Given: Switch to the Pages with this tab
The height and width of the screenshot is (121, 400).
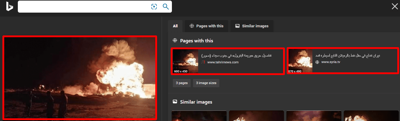Looking at the screenshot, I should point(206,26).
